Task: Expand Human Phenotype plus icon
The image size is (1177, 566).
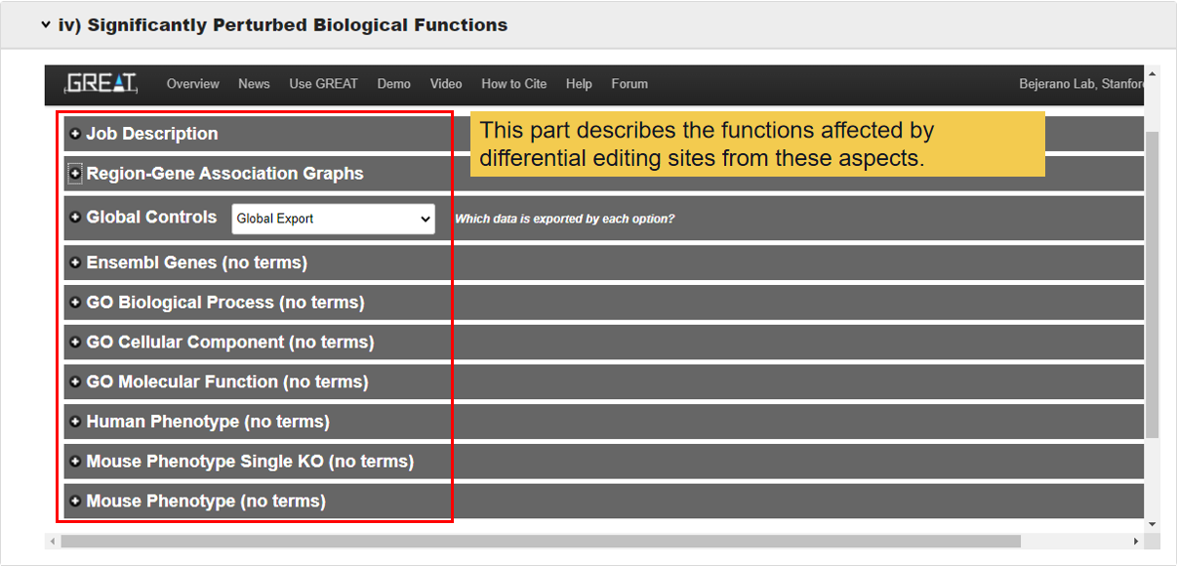Action: coord(75,422)
